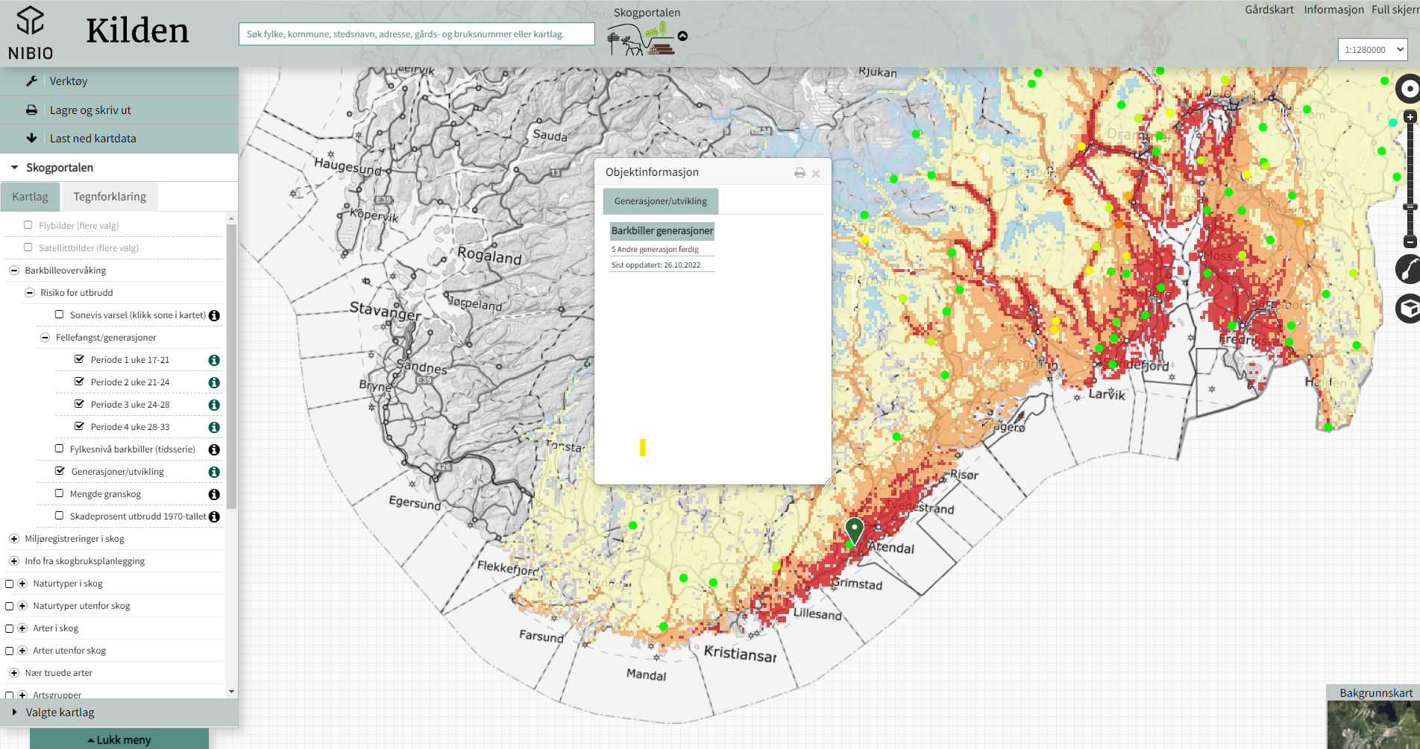The image size is (1420, 749).
Task: Switch to the Tegnforklaring tab
Action: point(110,197)
